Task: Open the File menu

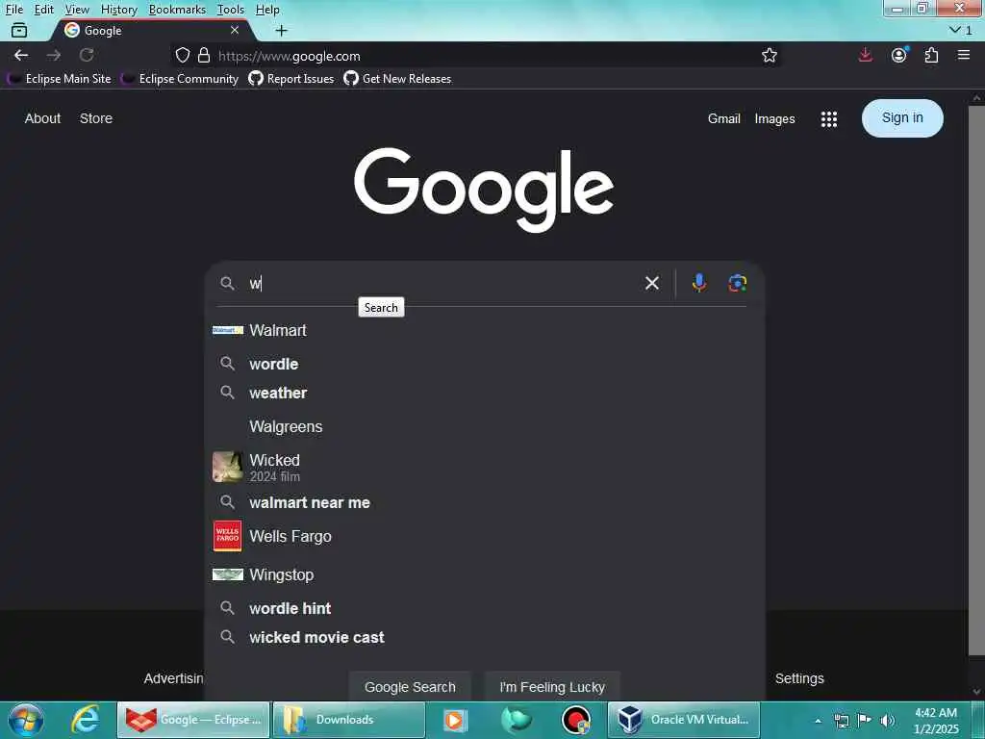Action: [x=13, y=10]
